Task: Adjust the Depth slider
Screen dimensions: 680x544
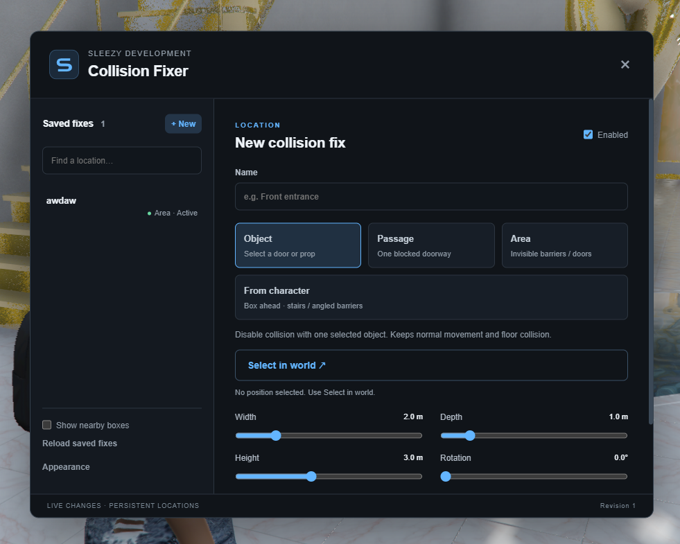Action: [x=534, y=436]
